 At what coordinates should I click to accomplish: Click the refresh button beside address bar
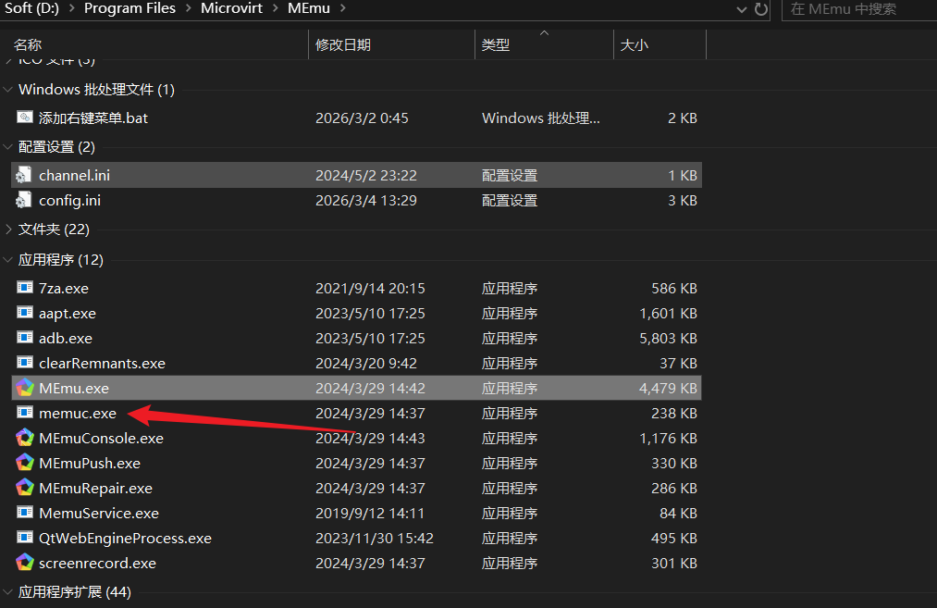click(761, 9)
